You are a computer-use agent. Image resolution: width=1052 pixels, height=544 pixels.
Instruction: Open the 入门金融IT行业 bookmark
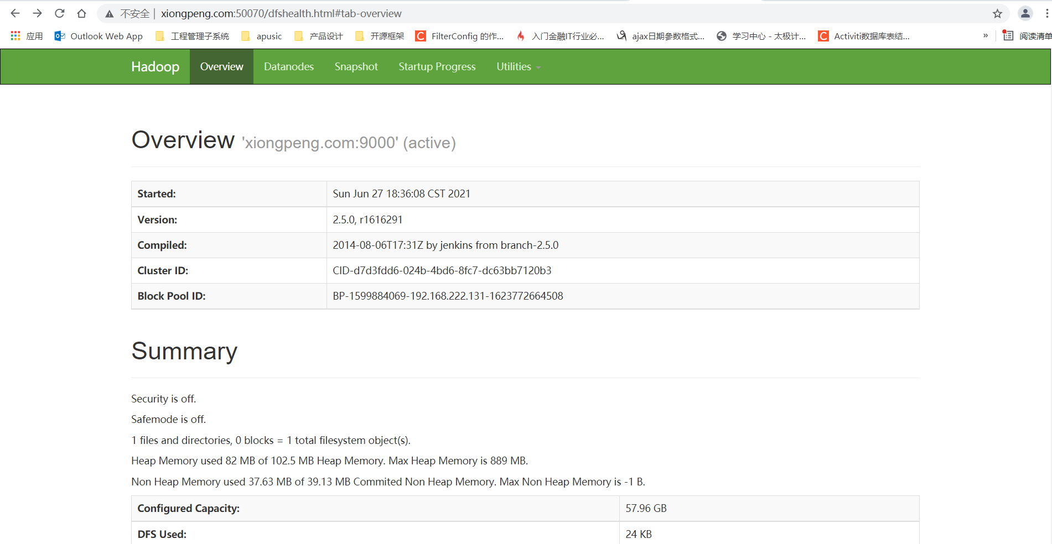point(560,36)
